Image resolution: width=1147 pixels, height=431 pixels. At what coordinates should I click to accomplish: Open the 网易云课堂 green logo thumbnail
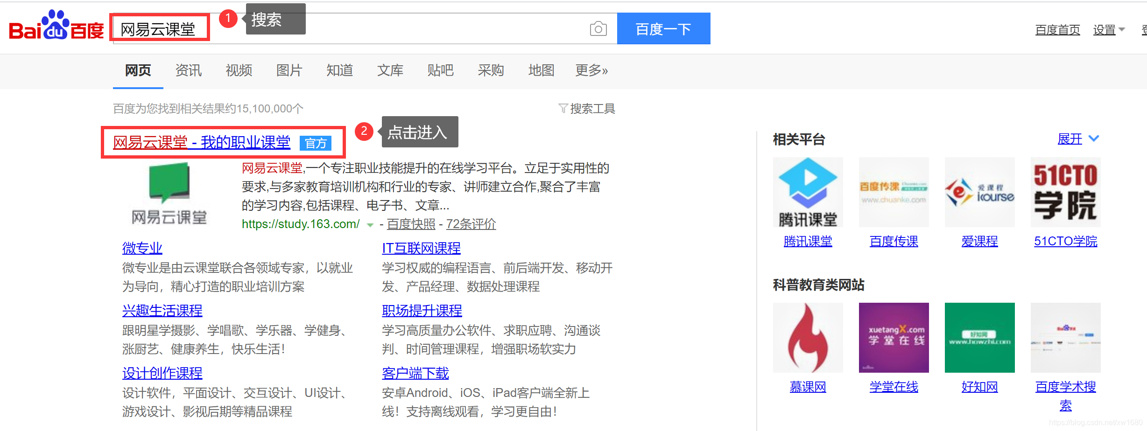[169, 193]
